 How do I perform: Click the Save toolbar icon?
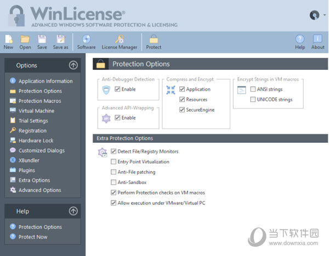click(x=42, y=40)
